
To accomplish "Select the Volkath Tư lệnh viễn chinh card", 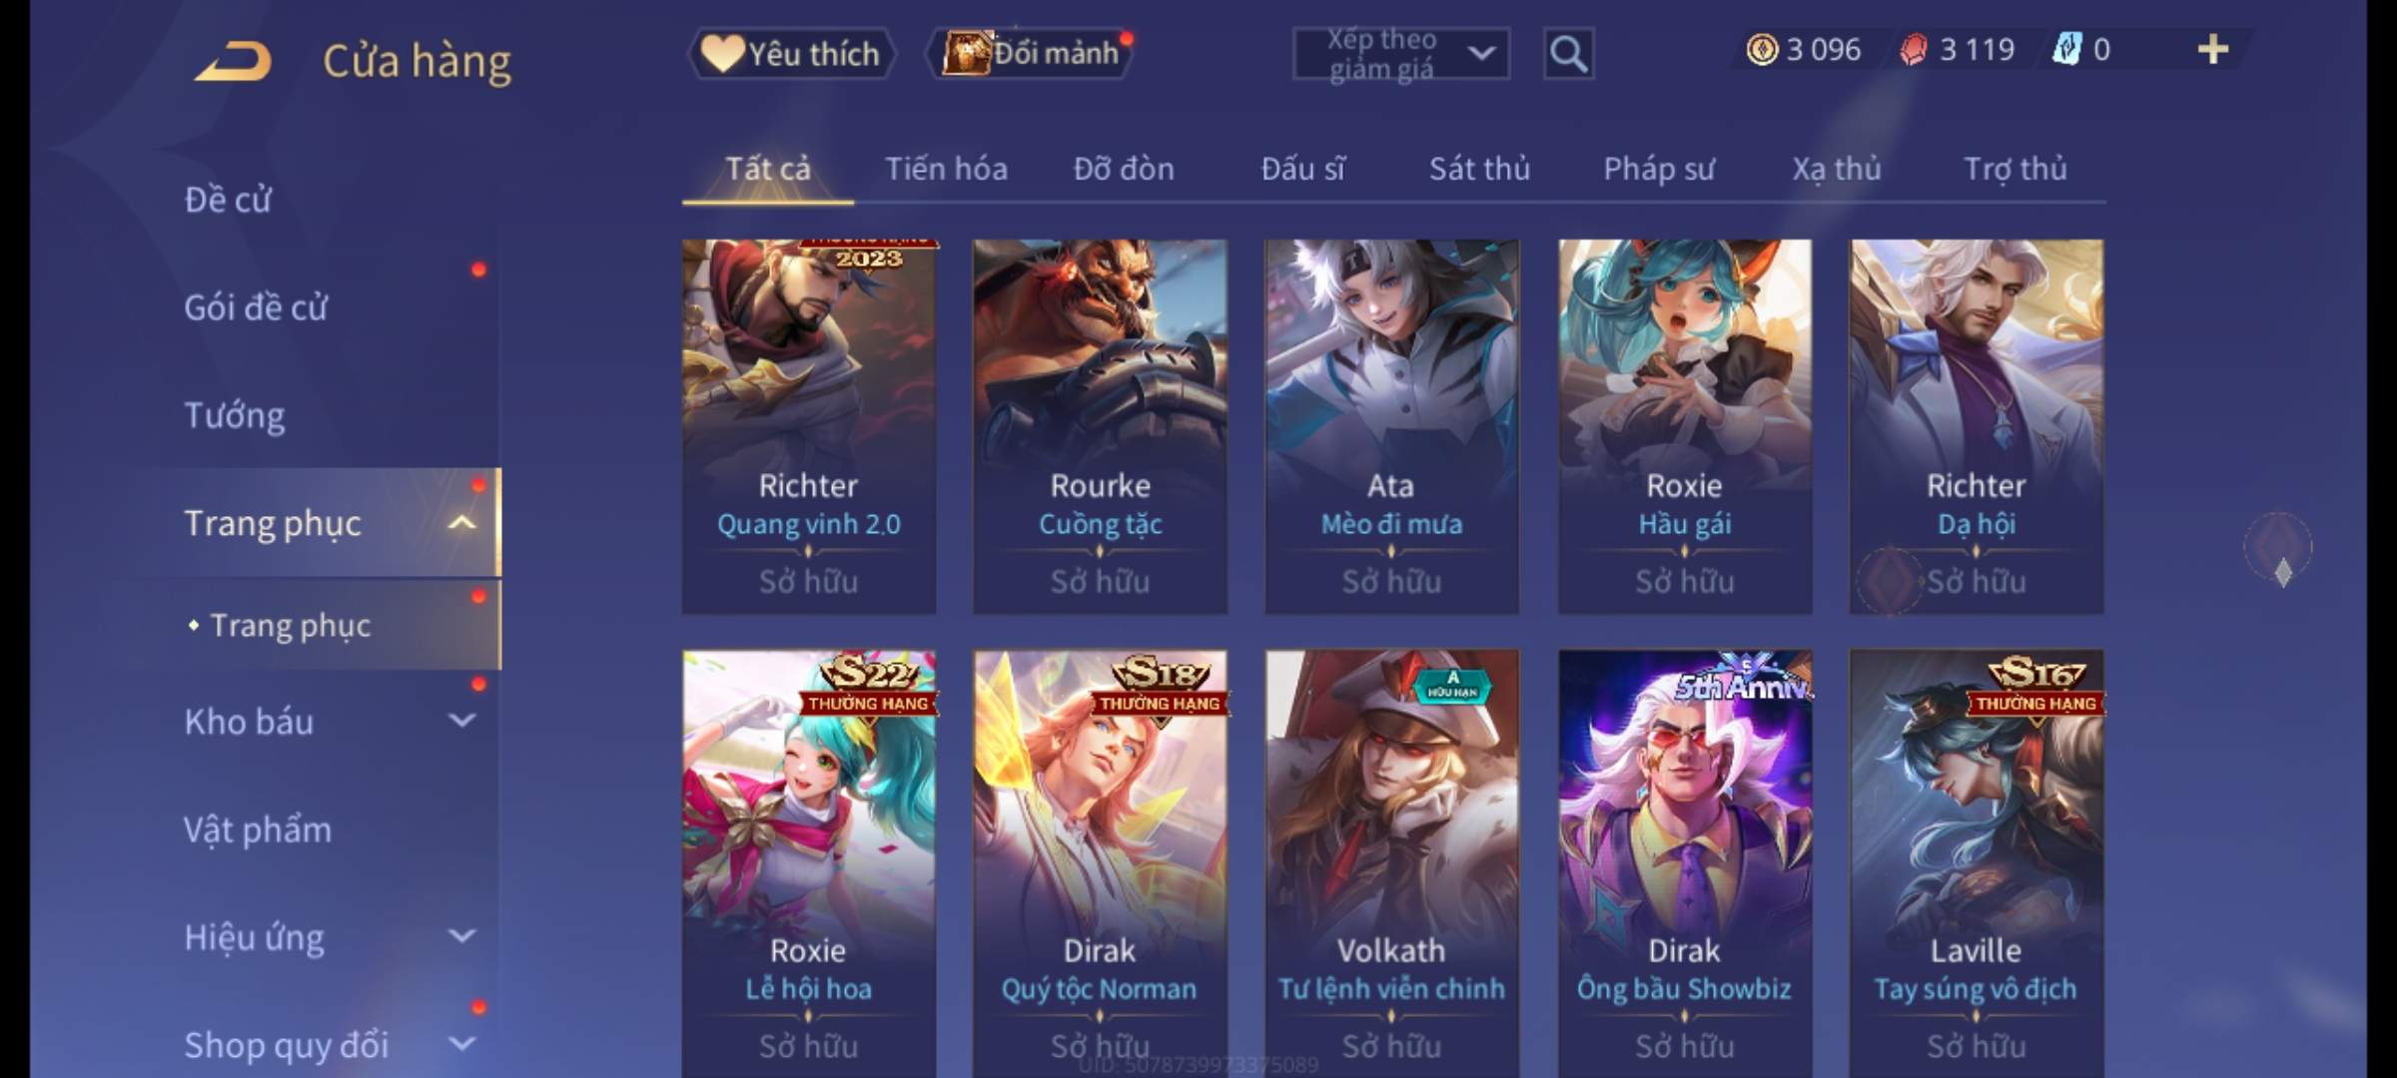I will click(1391, 863).
